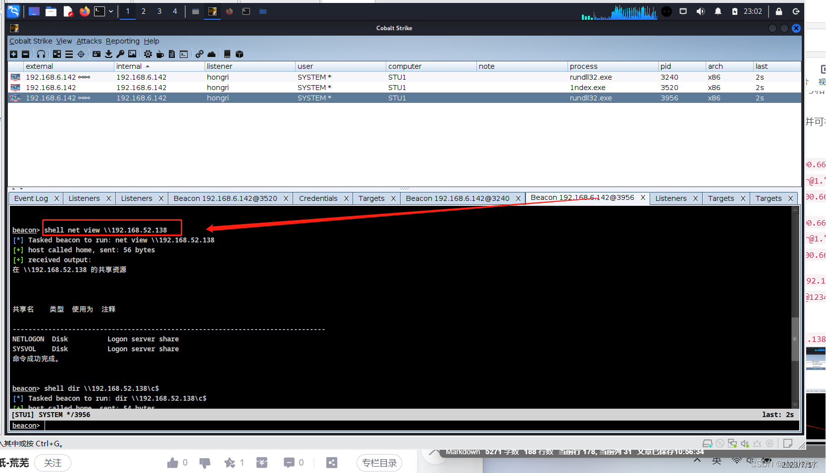Image resolution: width=826 pixels, height=473 pixels.
Task: Click the thumbs-down dislike icon
Action: [205, 463]
